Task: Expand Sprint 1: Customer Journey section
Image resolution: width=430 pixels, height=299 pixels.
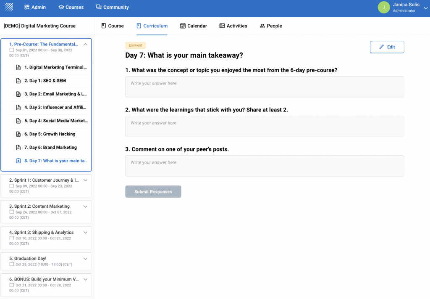Action: (x=85, y=180)
